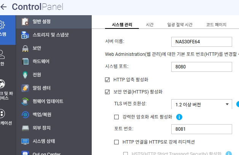Screen dimensions: 239x155
Task: Click the 시스템 포트 field showing 8080
Action: 201,67
